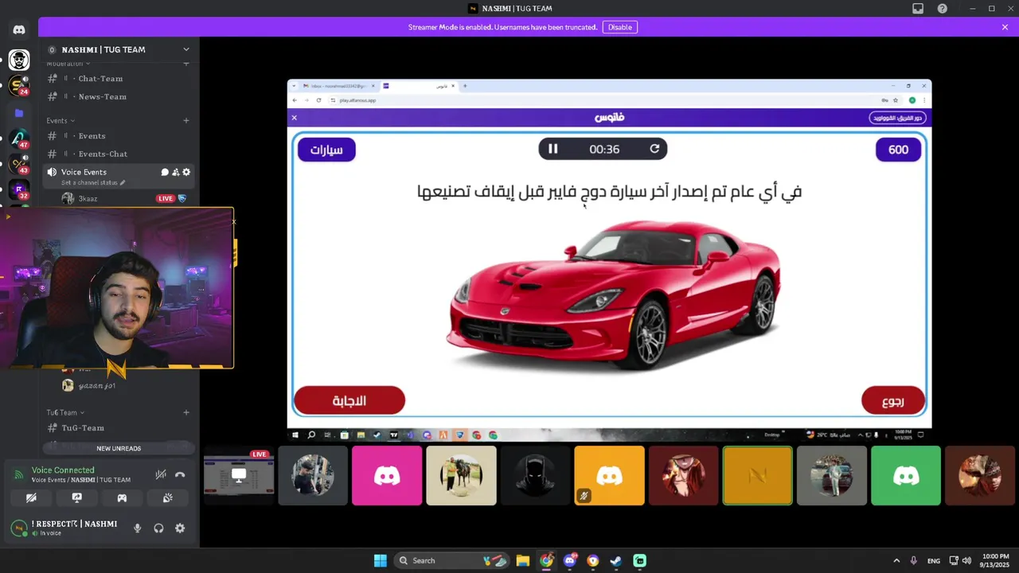Select the pink Discord avatar tile
The height and width of the screenshot is (573, 1019).
point(387,475)
